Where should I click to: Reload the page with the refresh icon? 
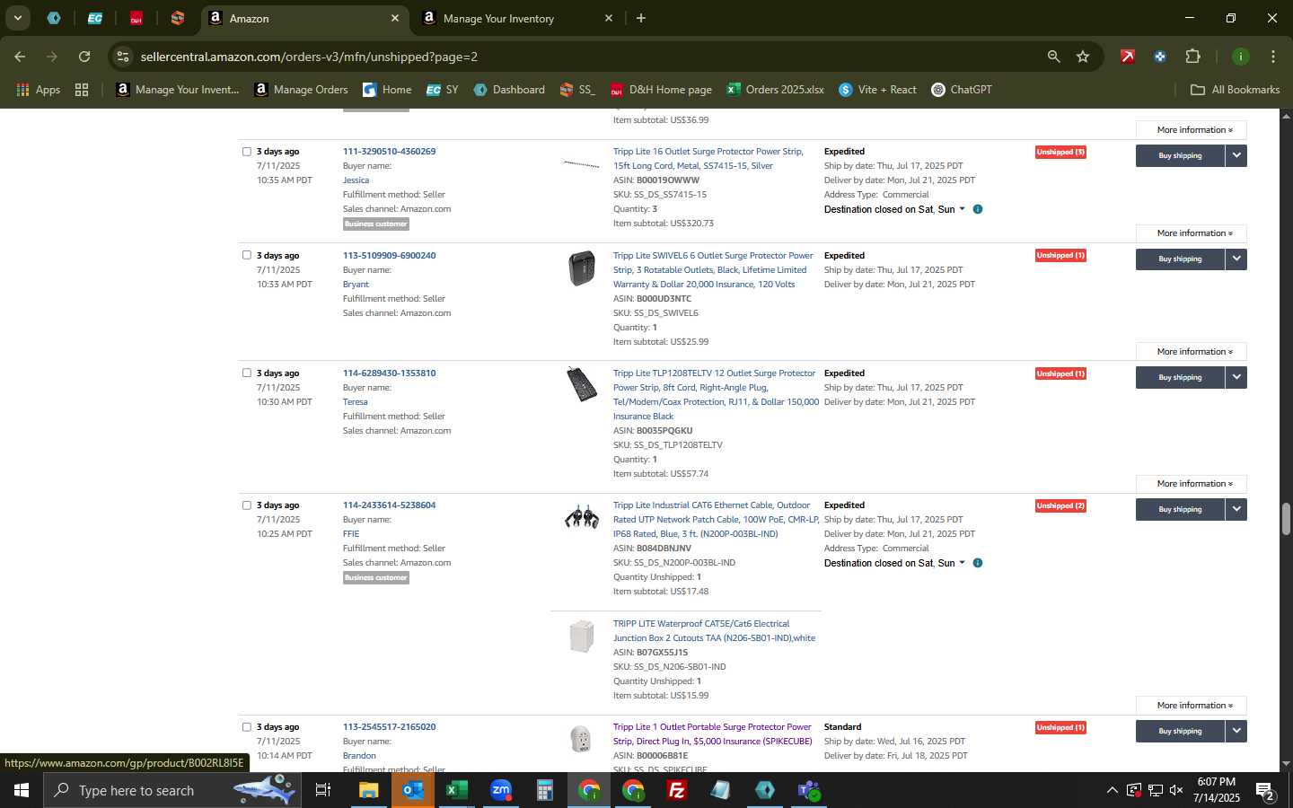coord(84,57)
